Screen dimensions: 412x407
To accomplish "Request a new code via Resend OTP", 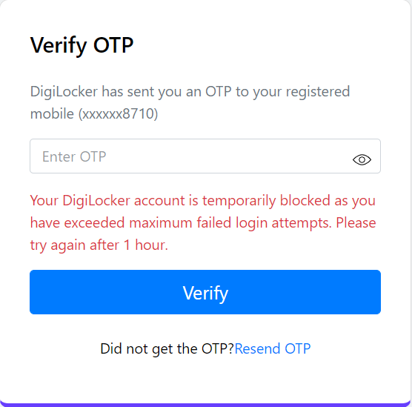I will tap(273, 348).
